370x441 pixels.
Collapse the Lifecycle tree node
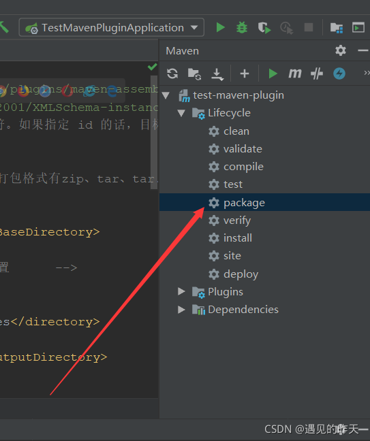(181, 113)
